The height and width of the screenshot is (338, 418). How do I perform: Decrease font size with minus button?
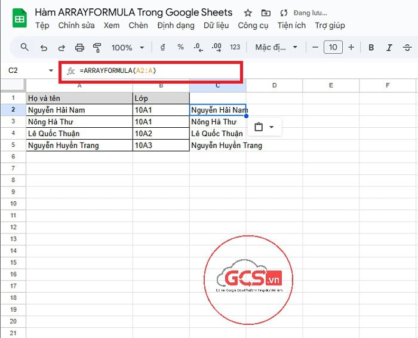315,48
